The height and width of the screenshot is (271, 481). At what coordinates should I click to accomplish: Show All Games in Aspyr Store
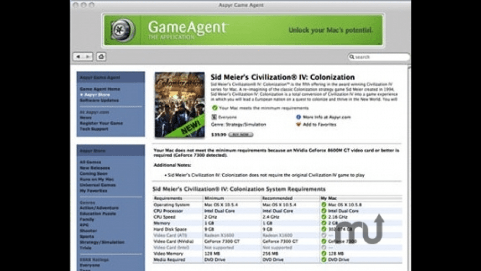(x=90, y=162)
